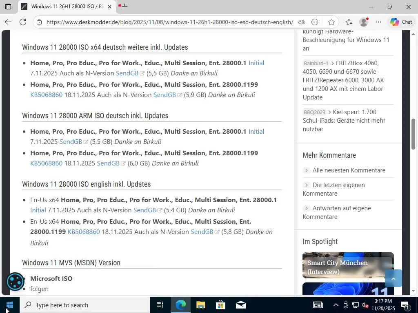418x313 pixels.
Task: Open the clock showing 3:17 PM
Action: pos(383,305)
